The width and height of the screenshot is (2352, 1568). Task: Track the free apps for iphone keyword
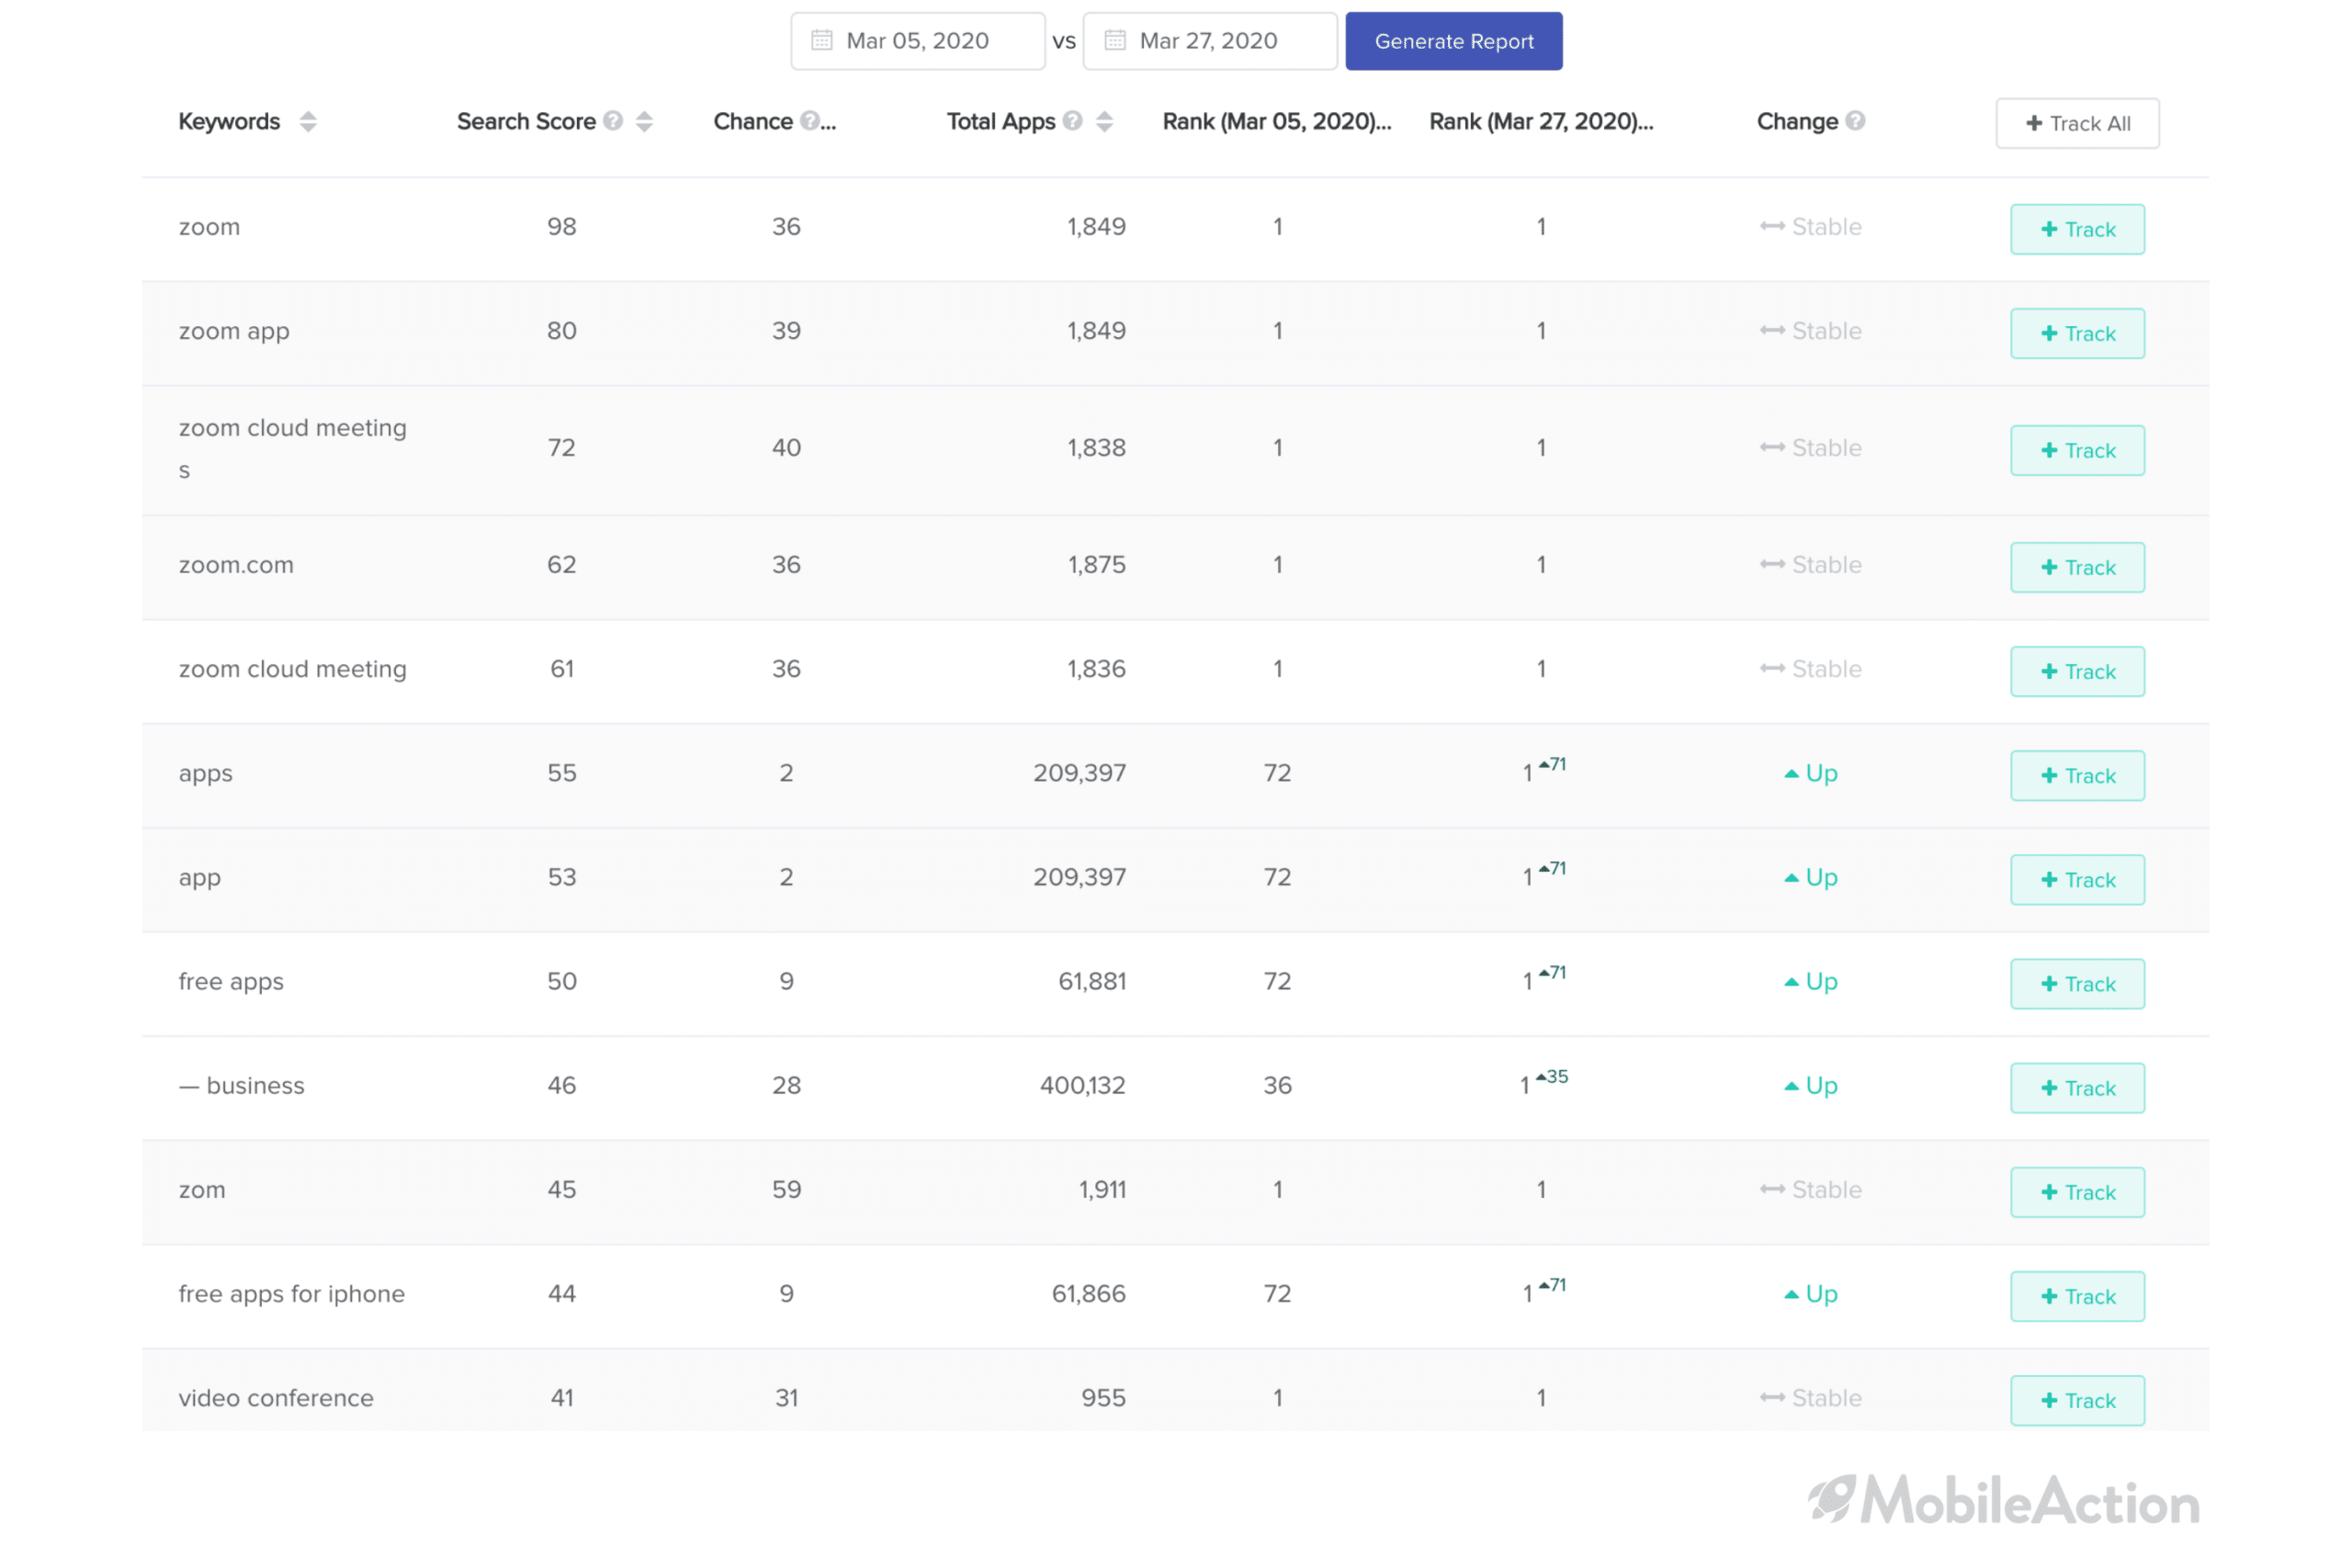[2077, 1295]
